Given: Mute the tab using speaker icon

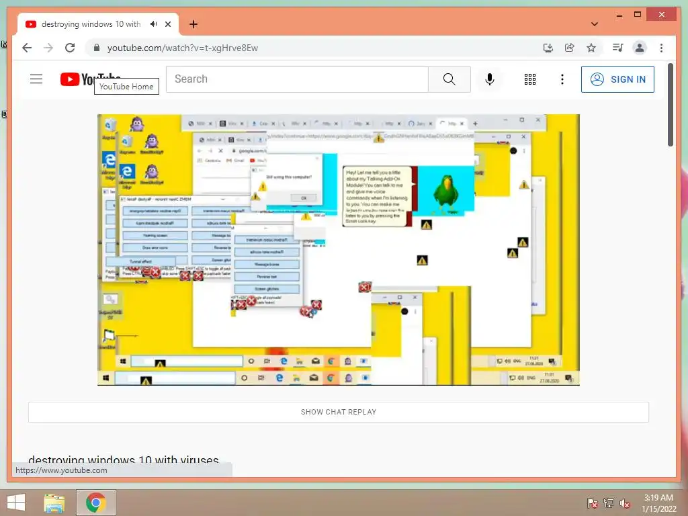Looking at the screenshot, I should [153, 24].
